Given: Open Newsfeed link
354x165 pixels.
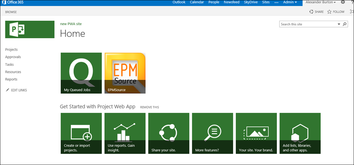Looking at the screenshot, I should click(232, 2).
